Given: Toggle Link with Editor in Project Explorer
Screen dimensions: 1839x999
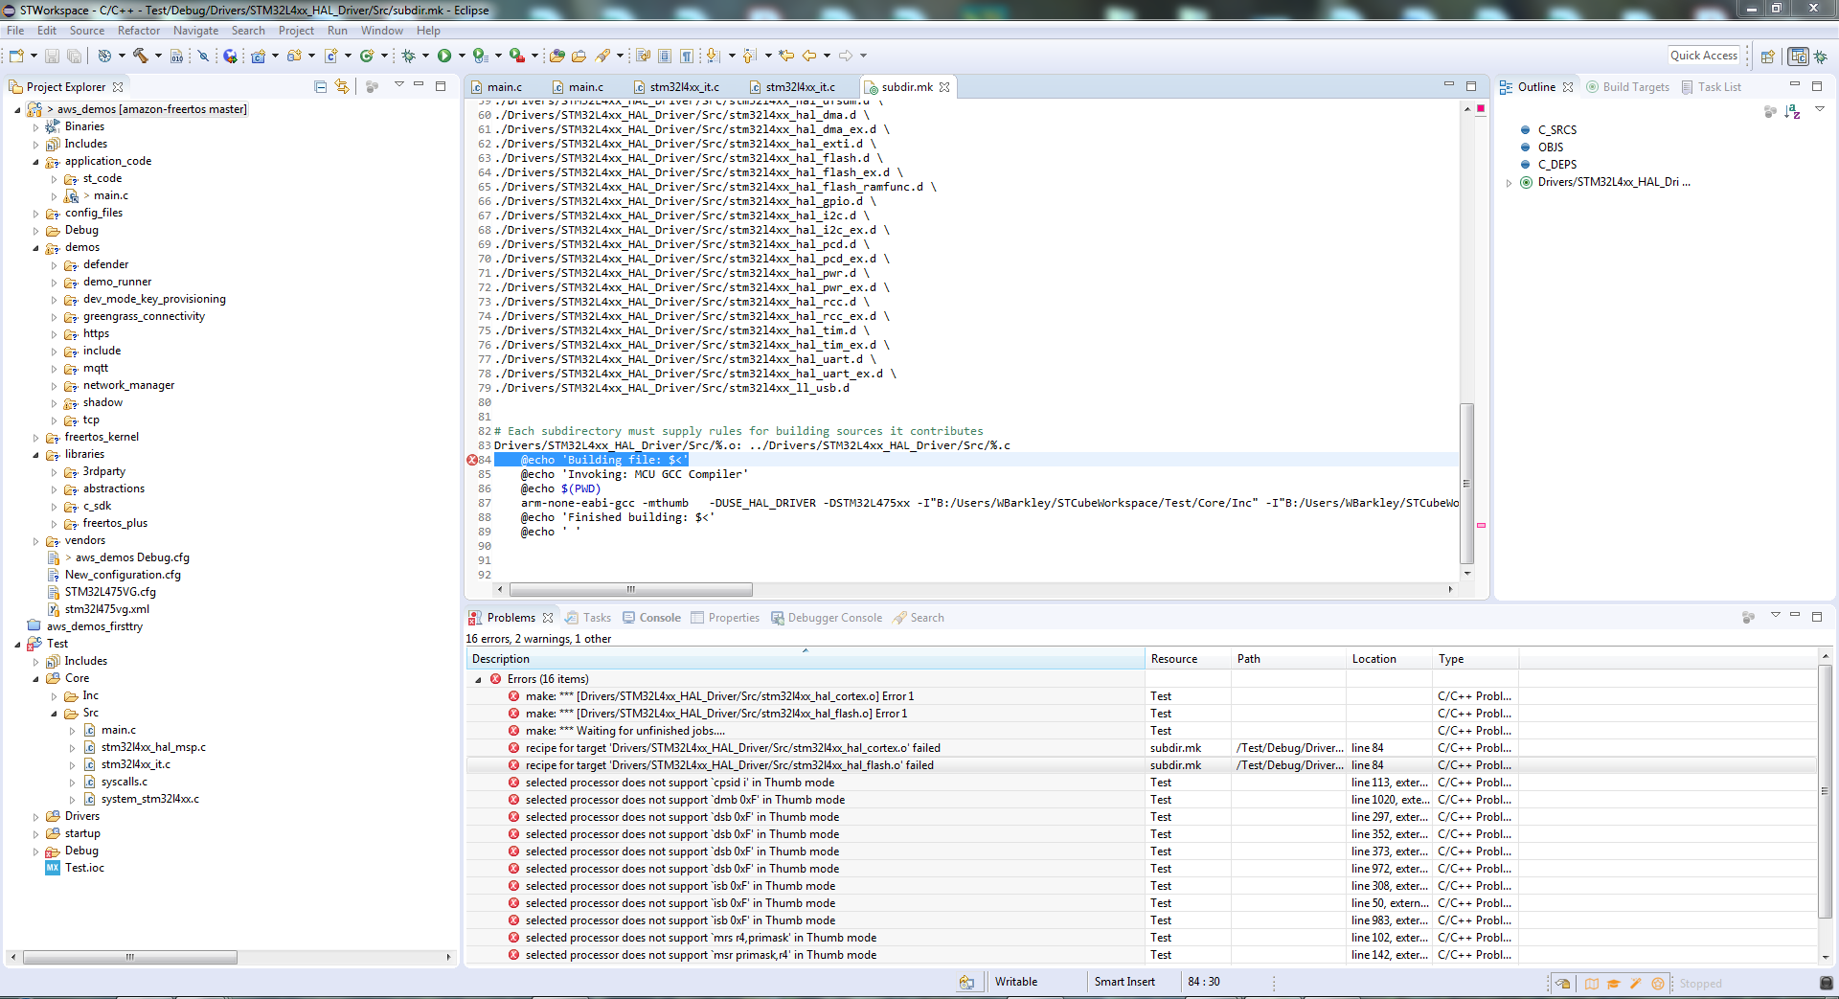Looking at the screenshot, I should coord(342,86).
